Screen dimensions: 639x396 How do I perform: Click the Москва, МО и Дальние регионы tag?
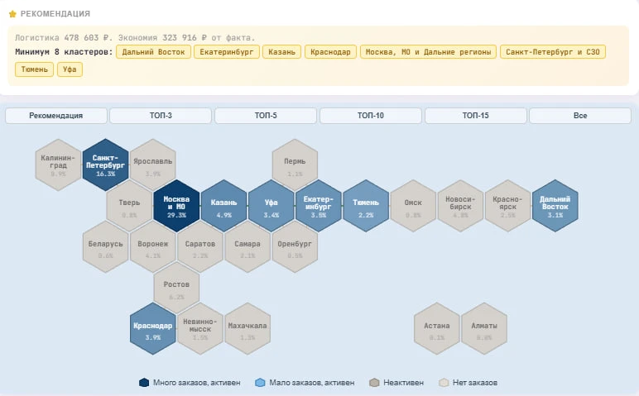[x=428, y=52]
